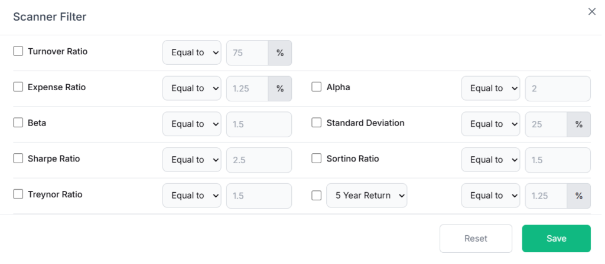Check the Standard Deviation checkbox
The width and height of the screenshot is (605, 264).
[317, 123]
